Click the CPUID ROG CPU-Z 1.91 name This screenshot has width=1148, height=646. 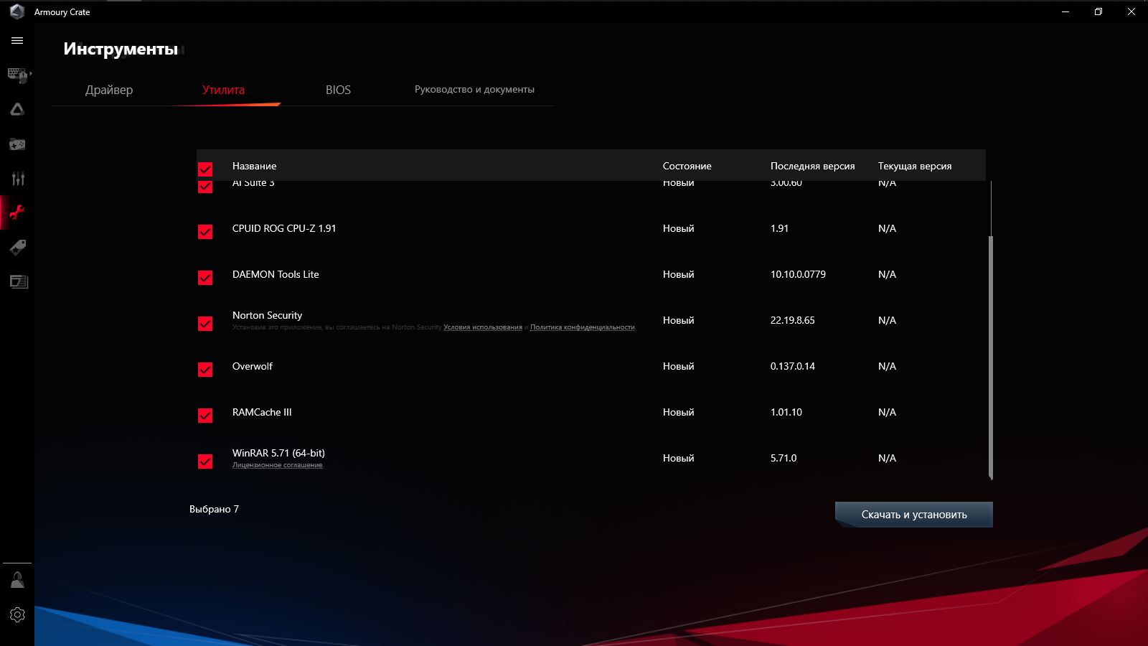(x=284, y=228)
